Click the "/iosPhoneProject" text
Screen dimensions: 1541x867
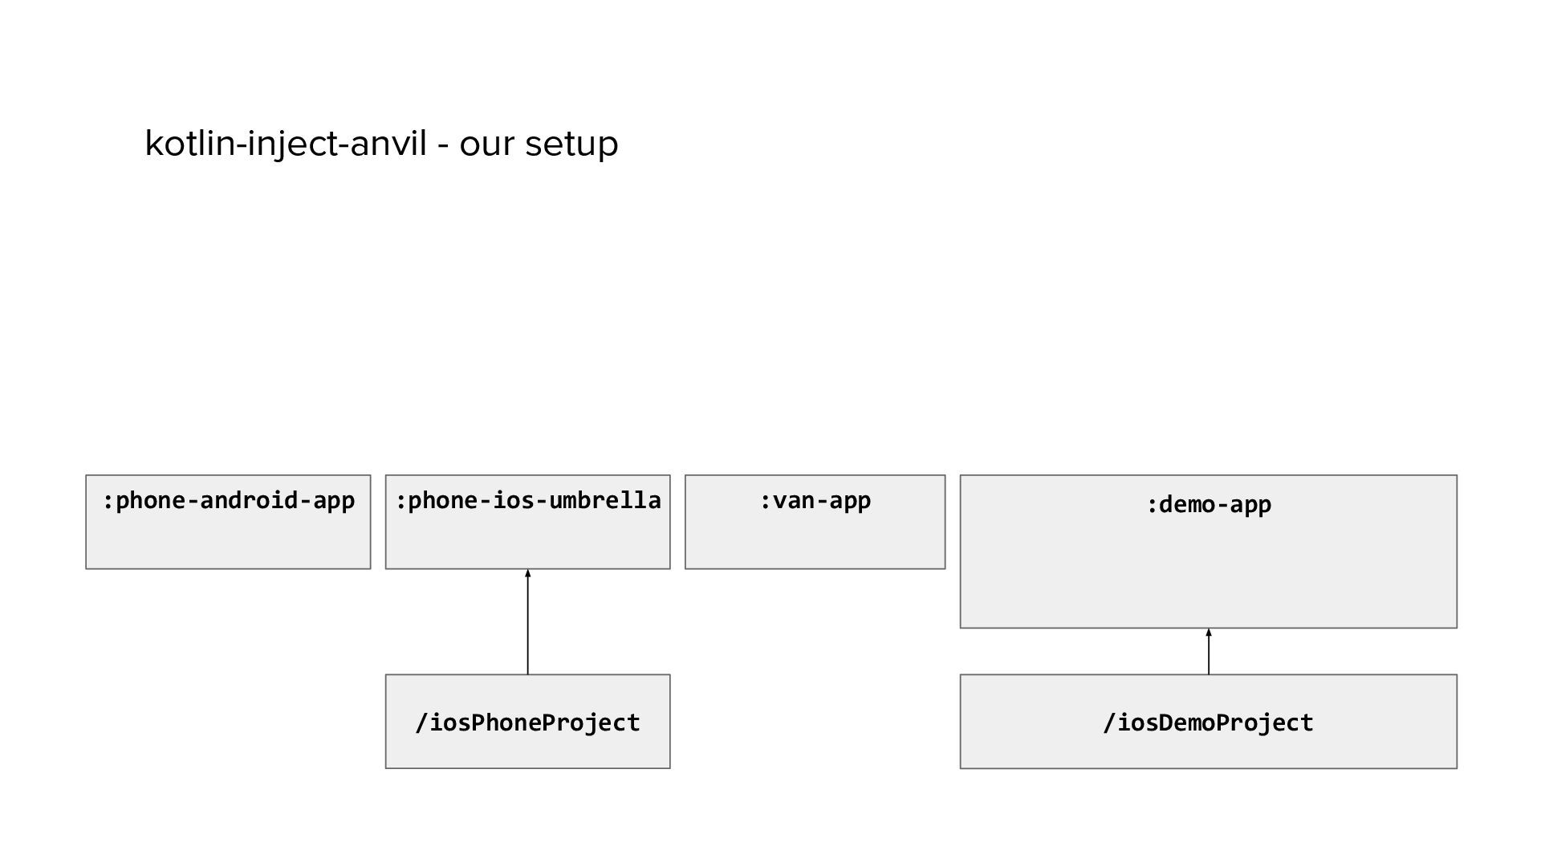[527, 722]
